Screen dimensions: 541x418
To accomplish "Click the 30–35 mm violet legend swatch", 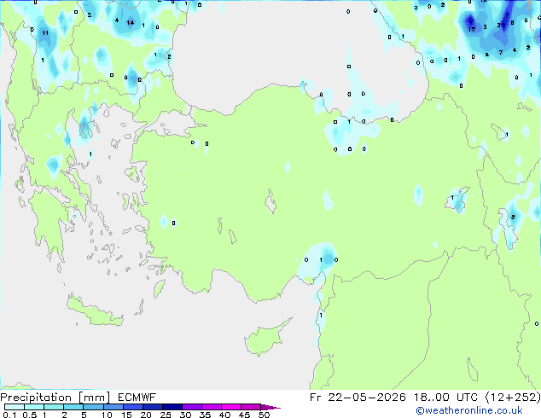I will tap(191, 407).
